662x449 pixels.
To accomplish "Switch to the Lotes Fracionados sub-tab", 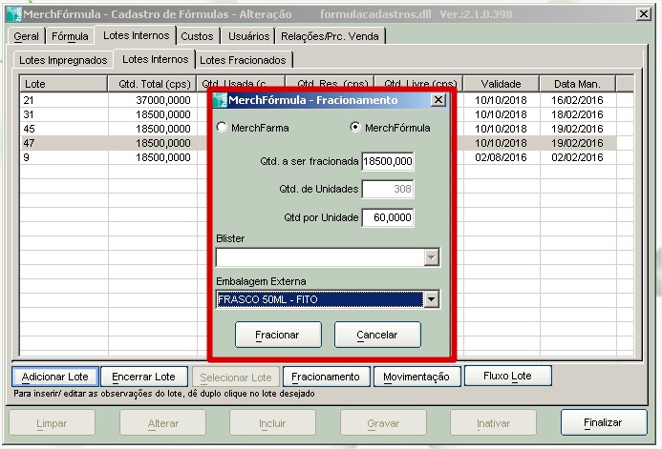I will point(243,60).
